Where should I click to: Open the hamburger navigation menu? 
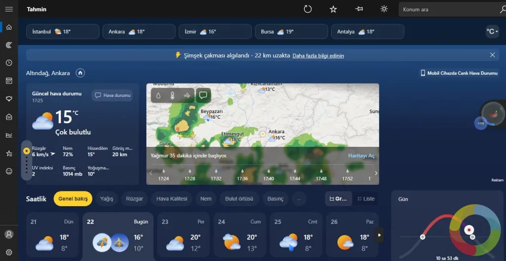point(9,9)
